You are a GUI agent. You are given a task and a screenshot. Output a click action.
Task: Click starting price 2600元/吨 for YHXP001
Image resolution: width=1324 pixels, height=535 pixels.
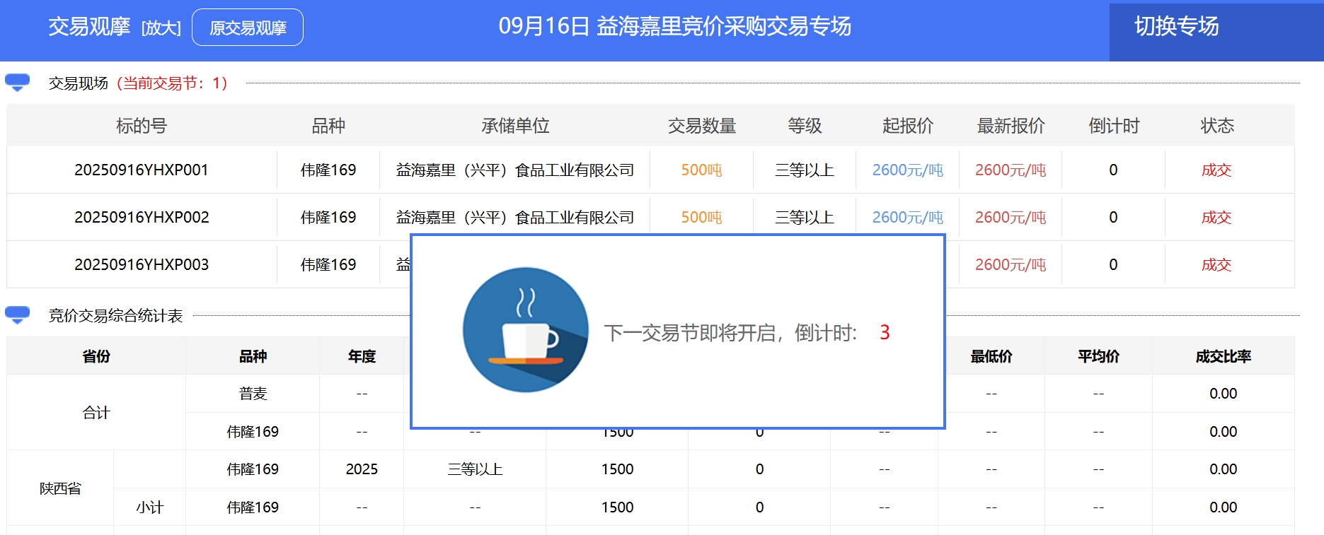(908, 170)
